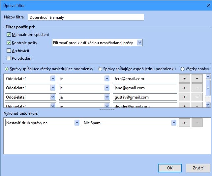Click the Zrušiť button
The height and width of the screenshot is (176, 212).
(198, 168)
